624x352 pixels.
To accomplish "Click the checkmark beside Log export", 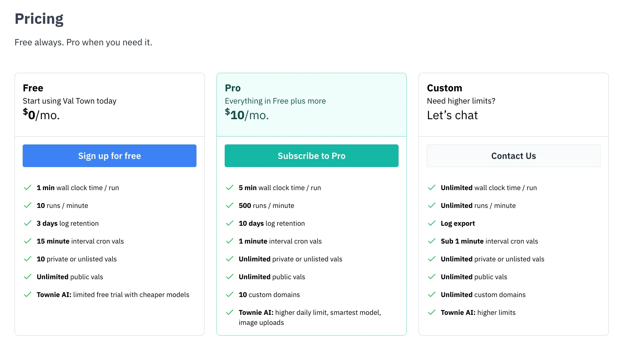I will pyautogui.click(x=432, y=223).
